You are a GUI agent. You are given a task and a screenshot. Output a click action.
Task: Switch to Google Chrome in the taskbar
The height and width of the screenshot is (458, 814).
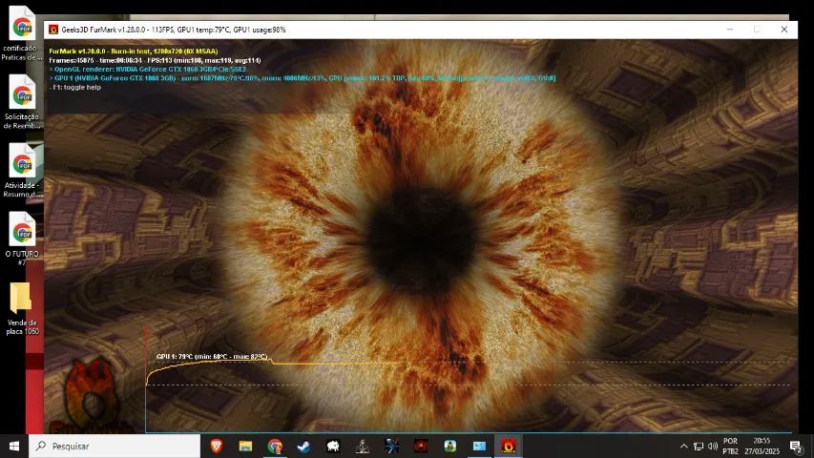(275, 446)
